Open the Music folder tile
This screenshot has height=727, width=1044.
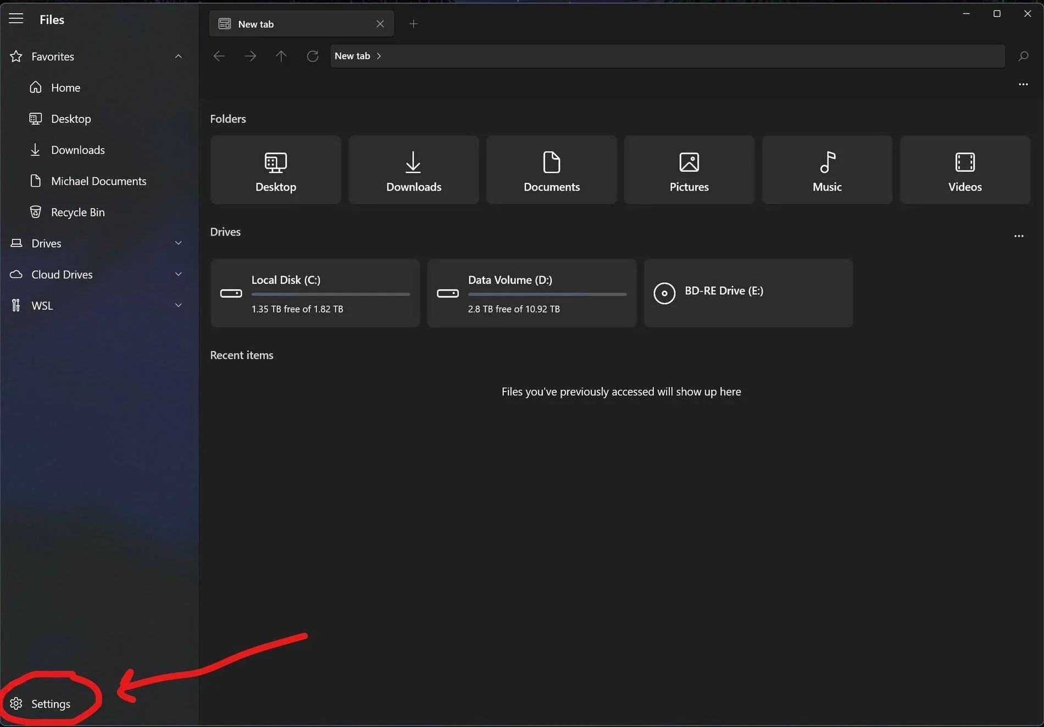[x=826, y=170]
